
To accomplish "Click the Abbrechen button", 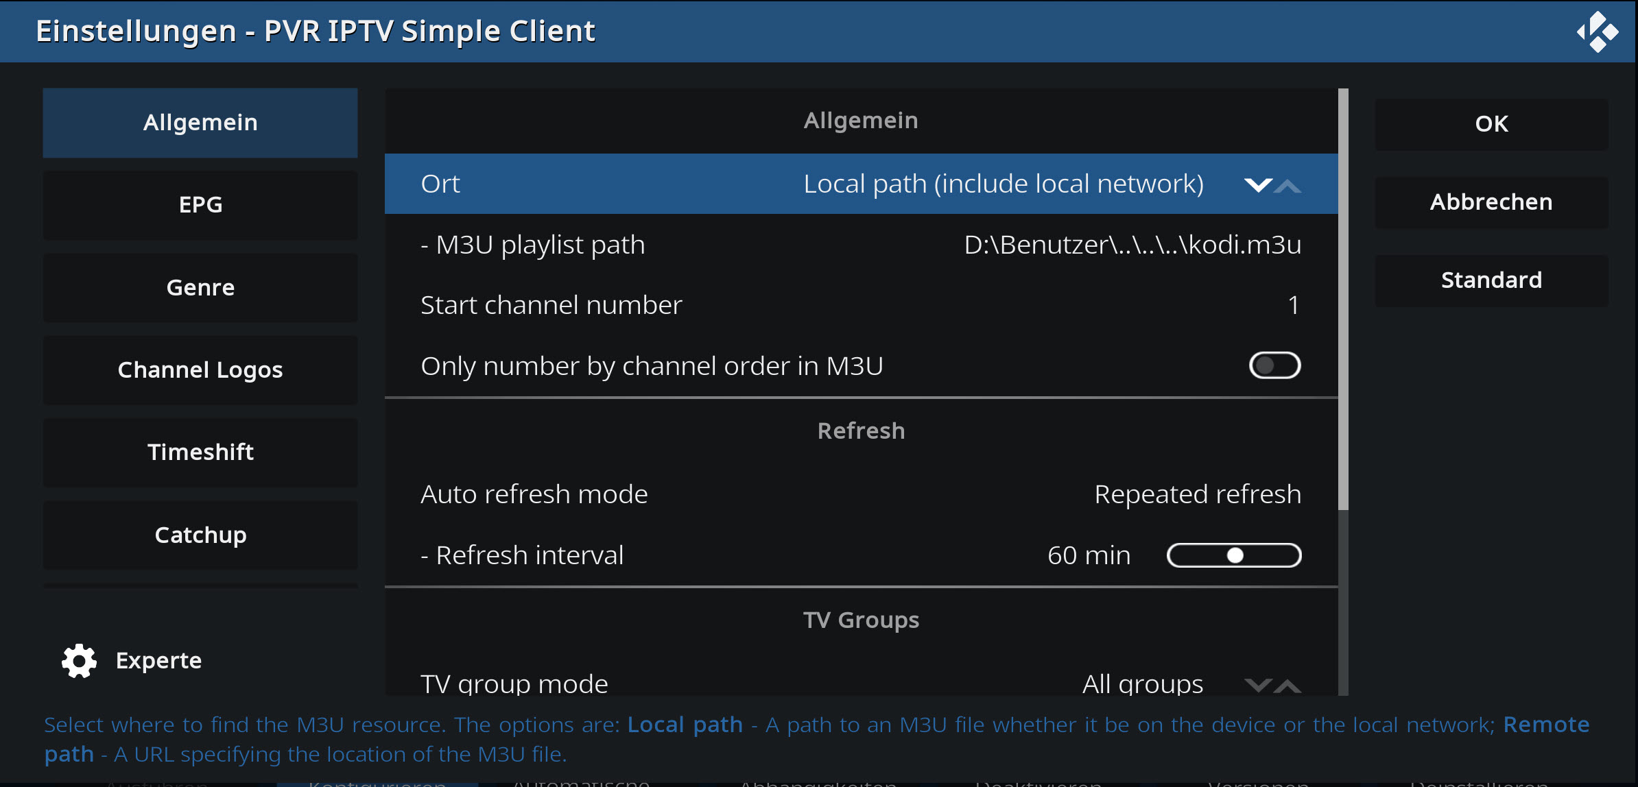I will [x=1492, y=202].
